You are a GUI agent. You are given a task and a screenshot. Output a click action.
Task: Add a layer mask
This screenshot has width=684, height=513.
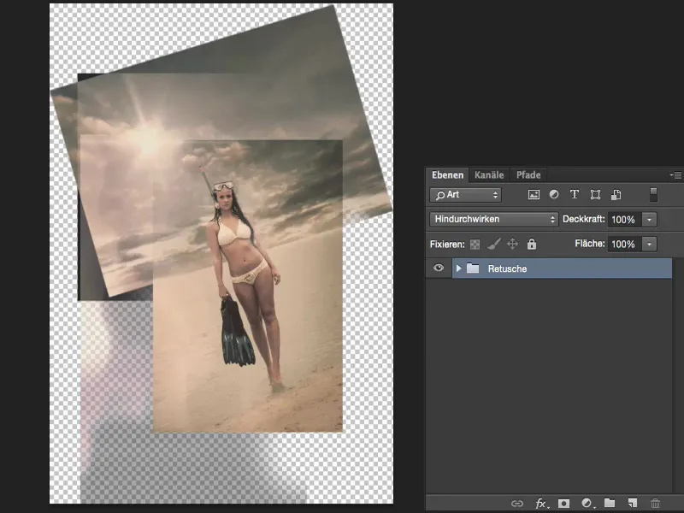[564, 504]
